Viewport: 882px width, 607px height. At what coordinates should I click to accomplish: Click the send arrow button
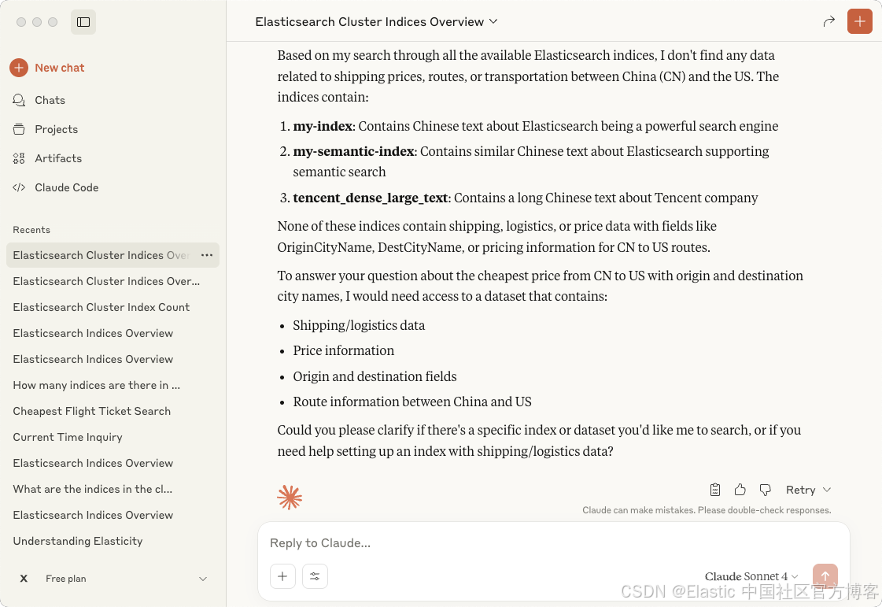coord(825,576)
